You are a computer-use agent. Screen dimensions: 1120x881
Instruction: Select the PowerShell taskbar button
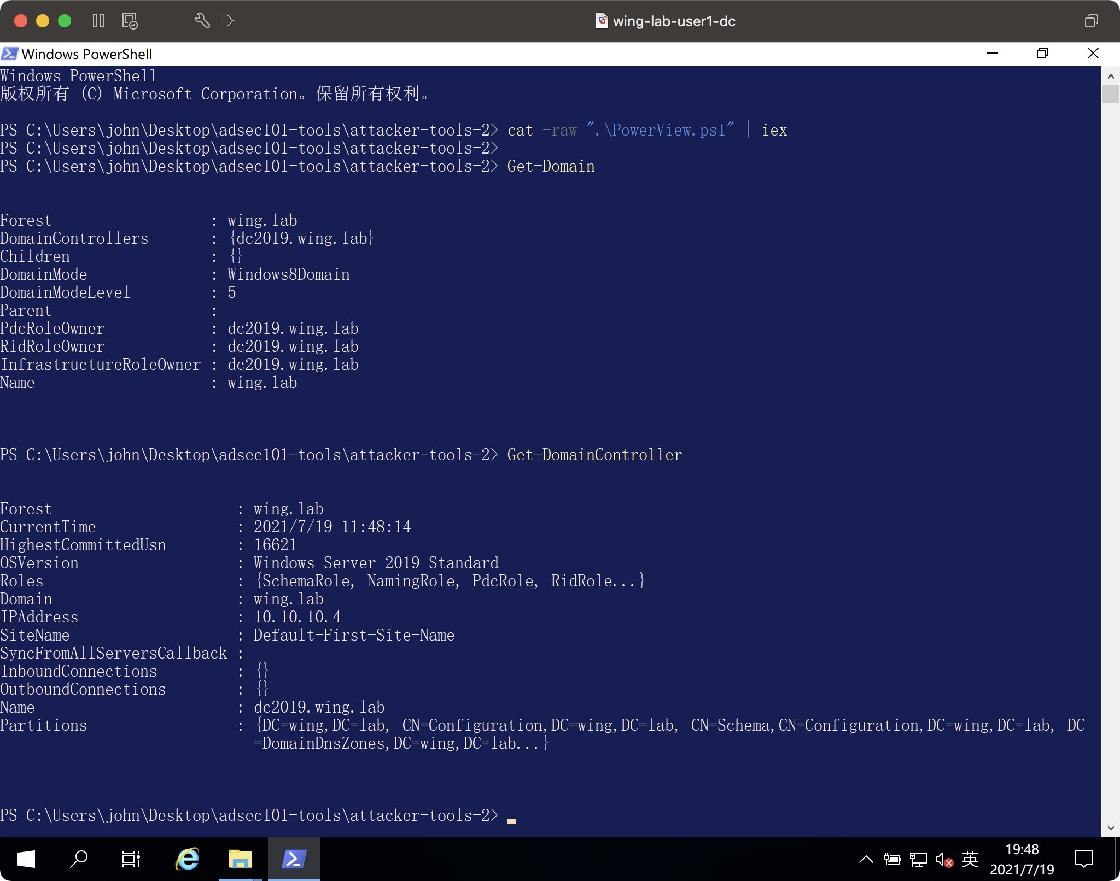(294, 859)
